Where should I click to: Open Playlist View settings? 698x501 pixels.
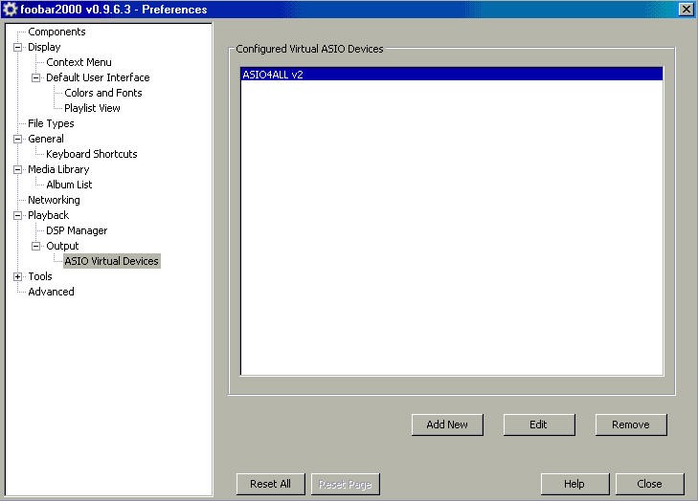point(92,108)
